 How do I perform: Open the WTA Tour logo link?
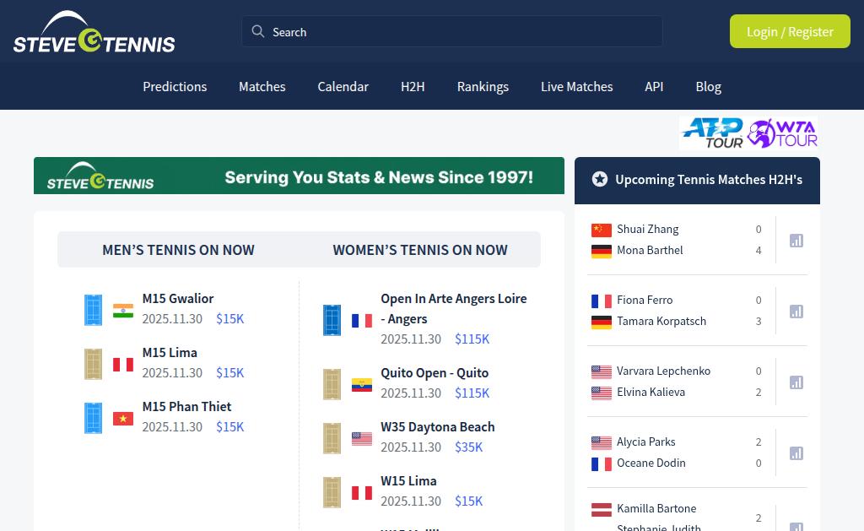(x=782, y=133)
